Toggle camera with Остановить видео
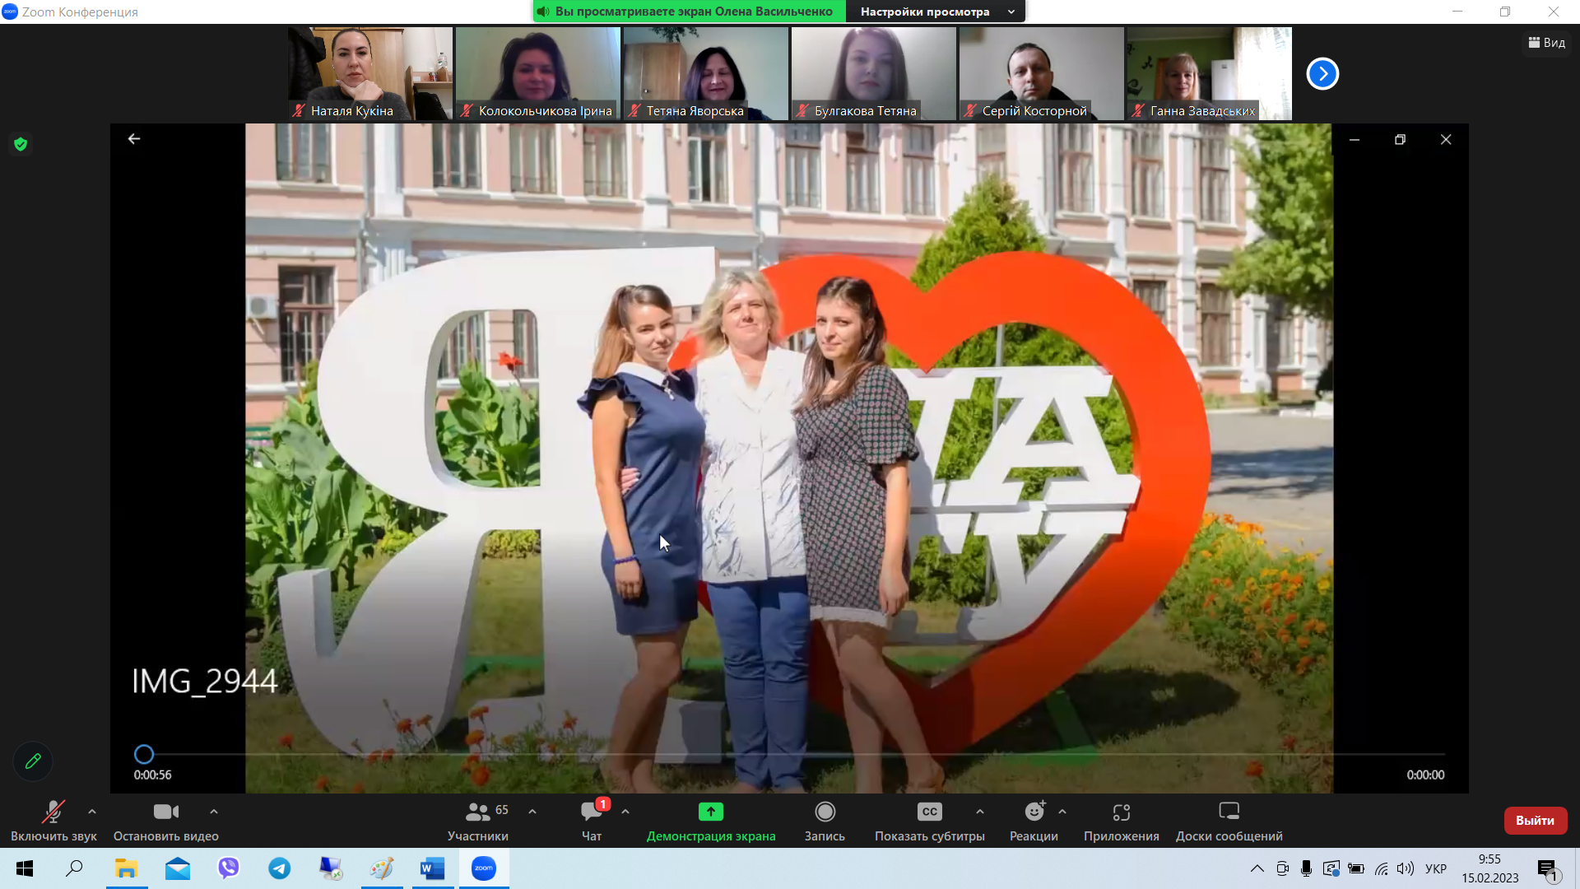 click(165, 812)
